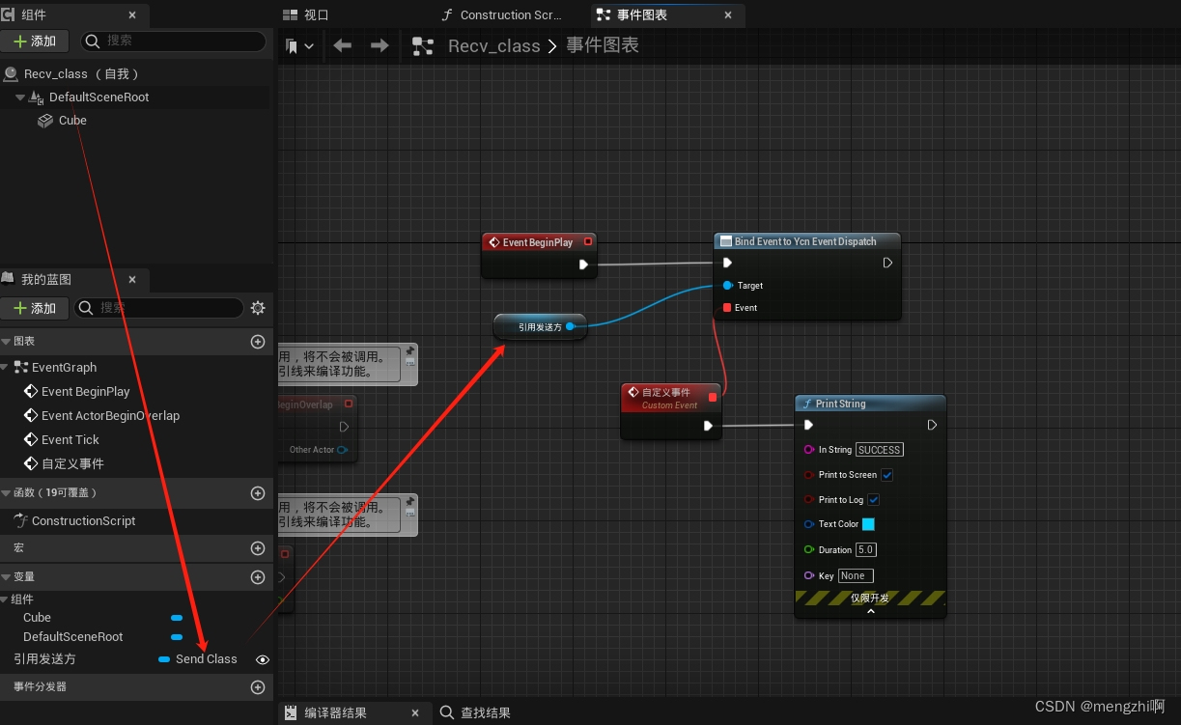Navigate back in graph history
The height and width of the screenshot is (725, 1181).
tap(342, 45)
